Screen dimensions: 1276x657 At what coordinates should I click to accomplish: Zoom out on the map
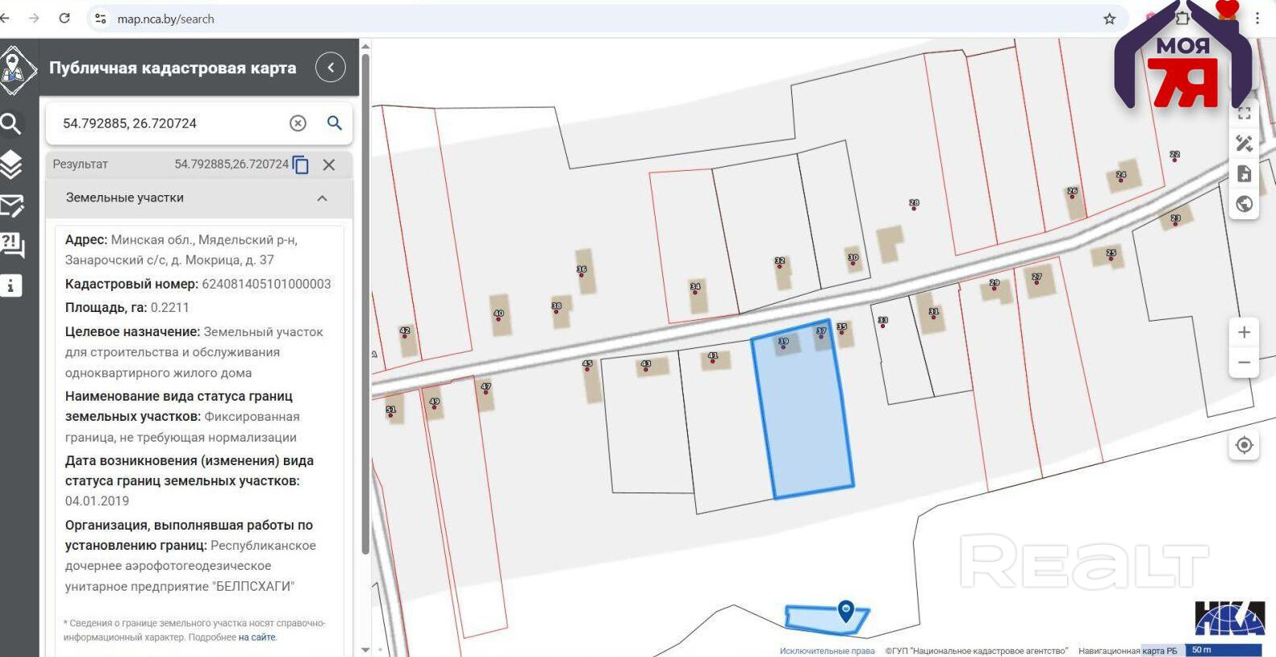click(1244, 363)
